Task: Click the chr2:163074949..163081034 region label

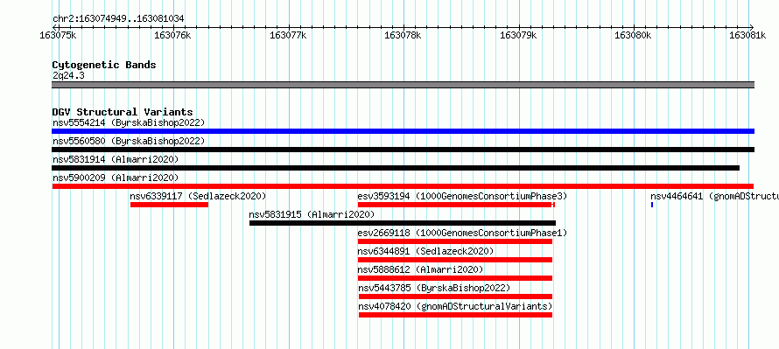Action: (x=118, y=19)
